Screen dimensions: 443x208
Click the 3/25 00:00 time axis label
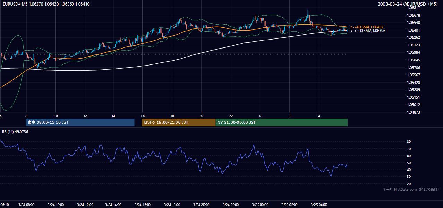point(260,205)
